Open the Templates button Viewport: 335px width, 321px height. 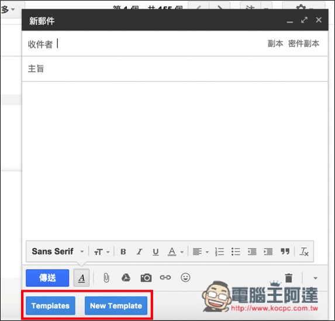tap(50, 306)
